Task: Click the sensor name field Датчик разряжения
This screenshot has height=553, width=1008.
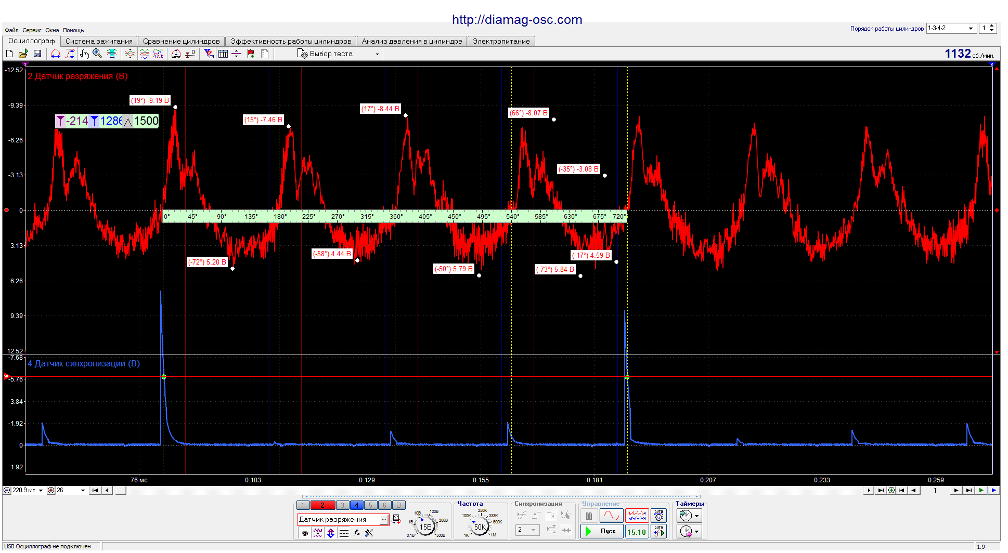Action: click(x=339, y=520)
